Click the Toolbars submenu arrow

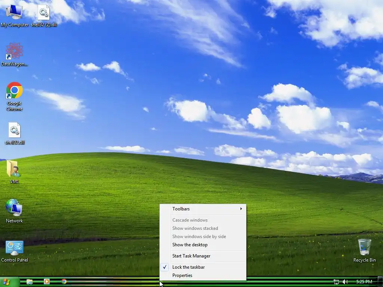(x=241, y=209)
